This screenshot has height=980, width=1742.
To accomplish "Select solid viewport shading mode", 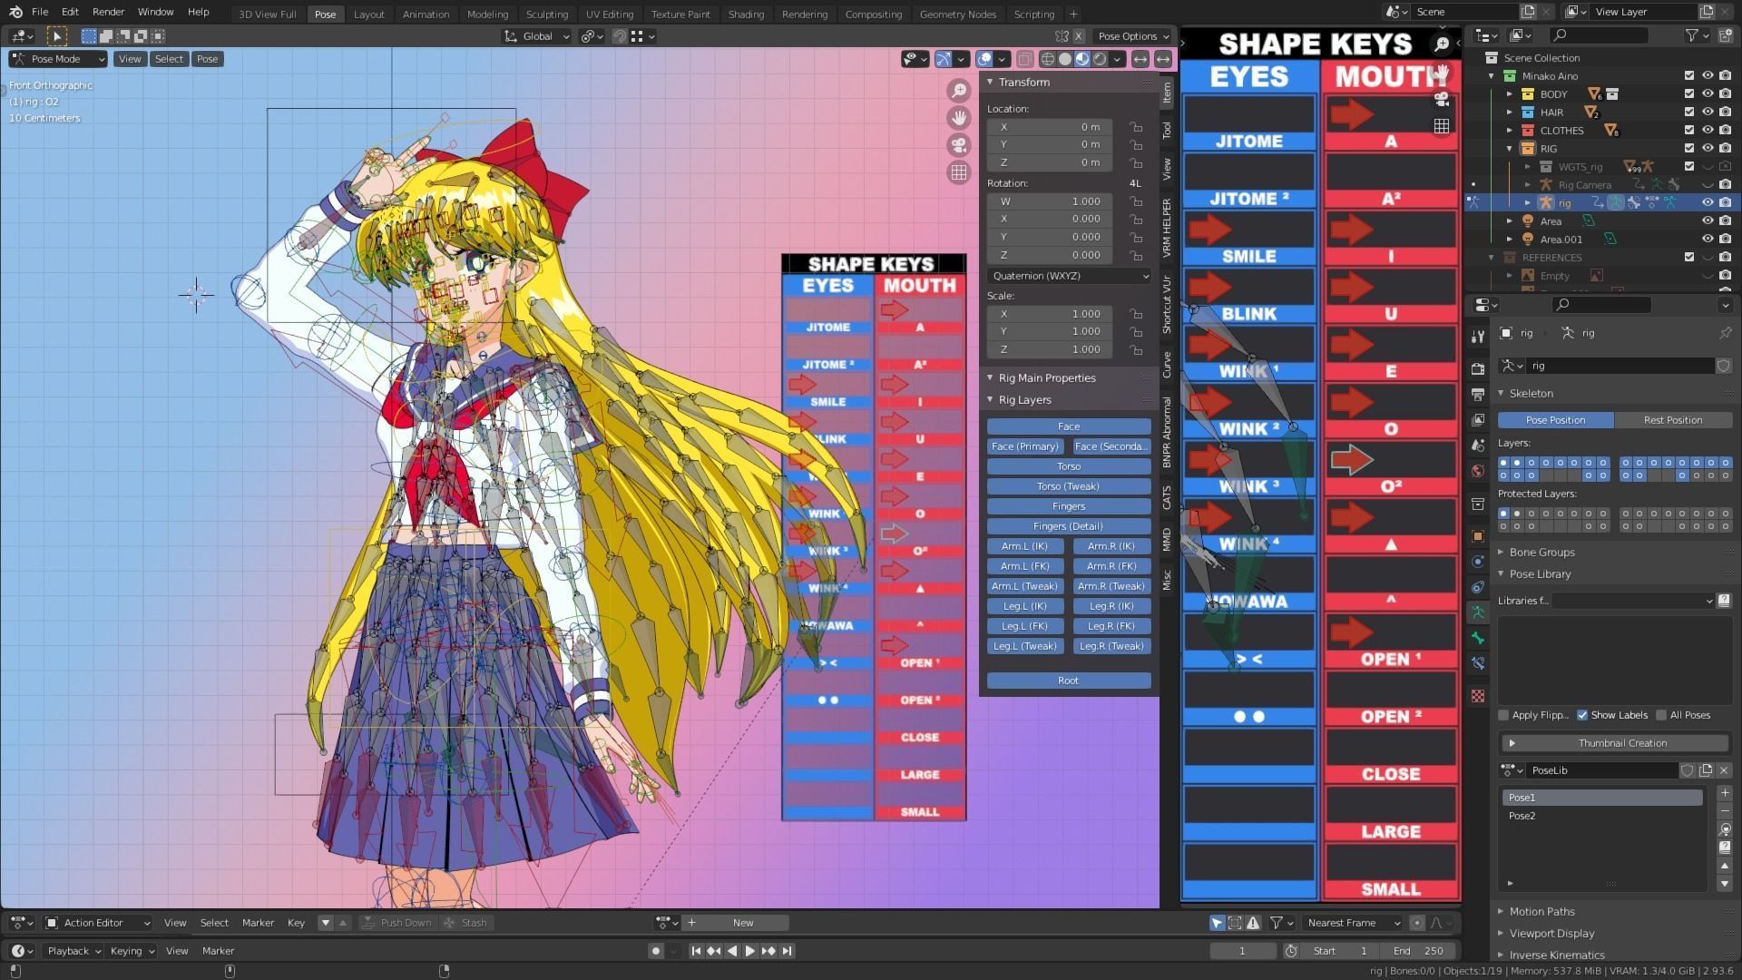I will point(1065,59).
